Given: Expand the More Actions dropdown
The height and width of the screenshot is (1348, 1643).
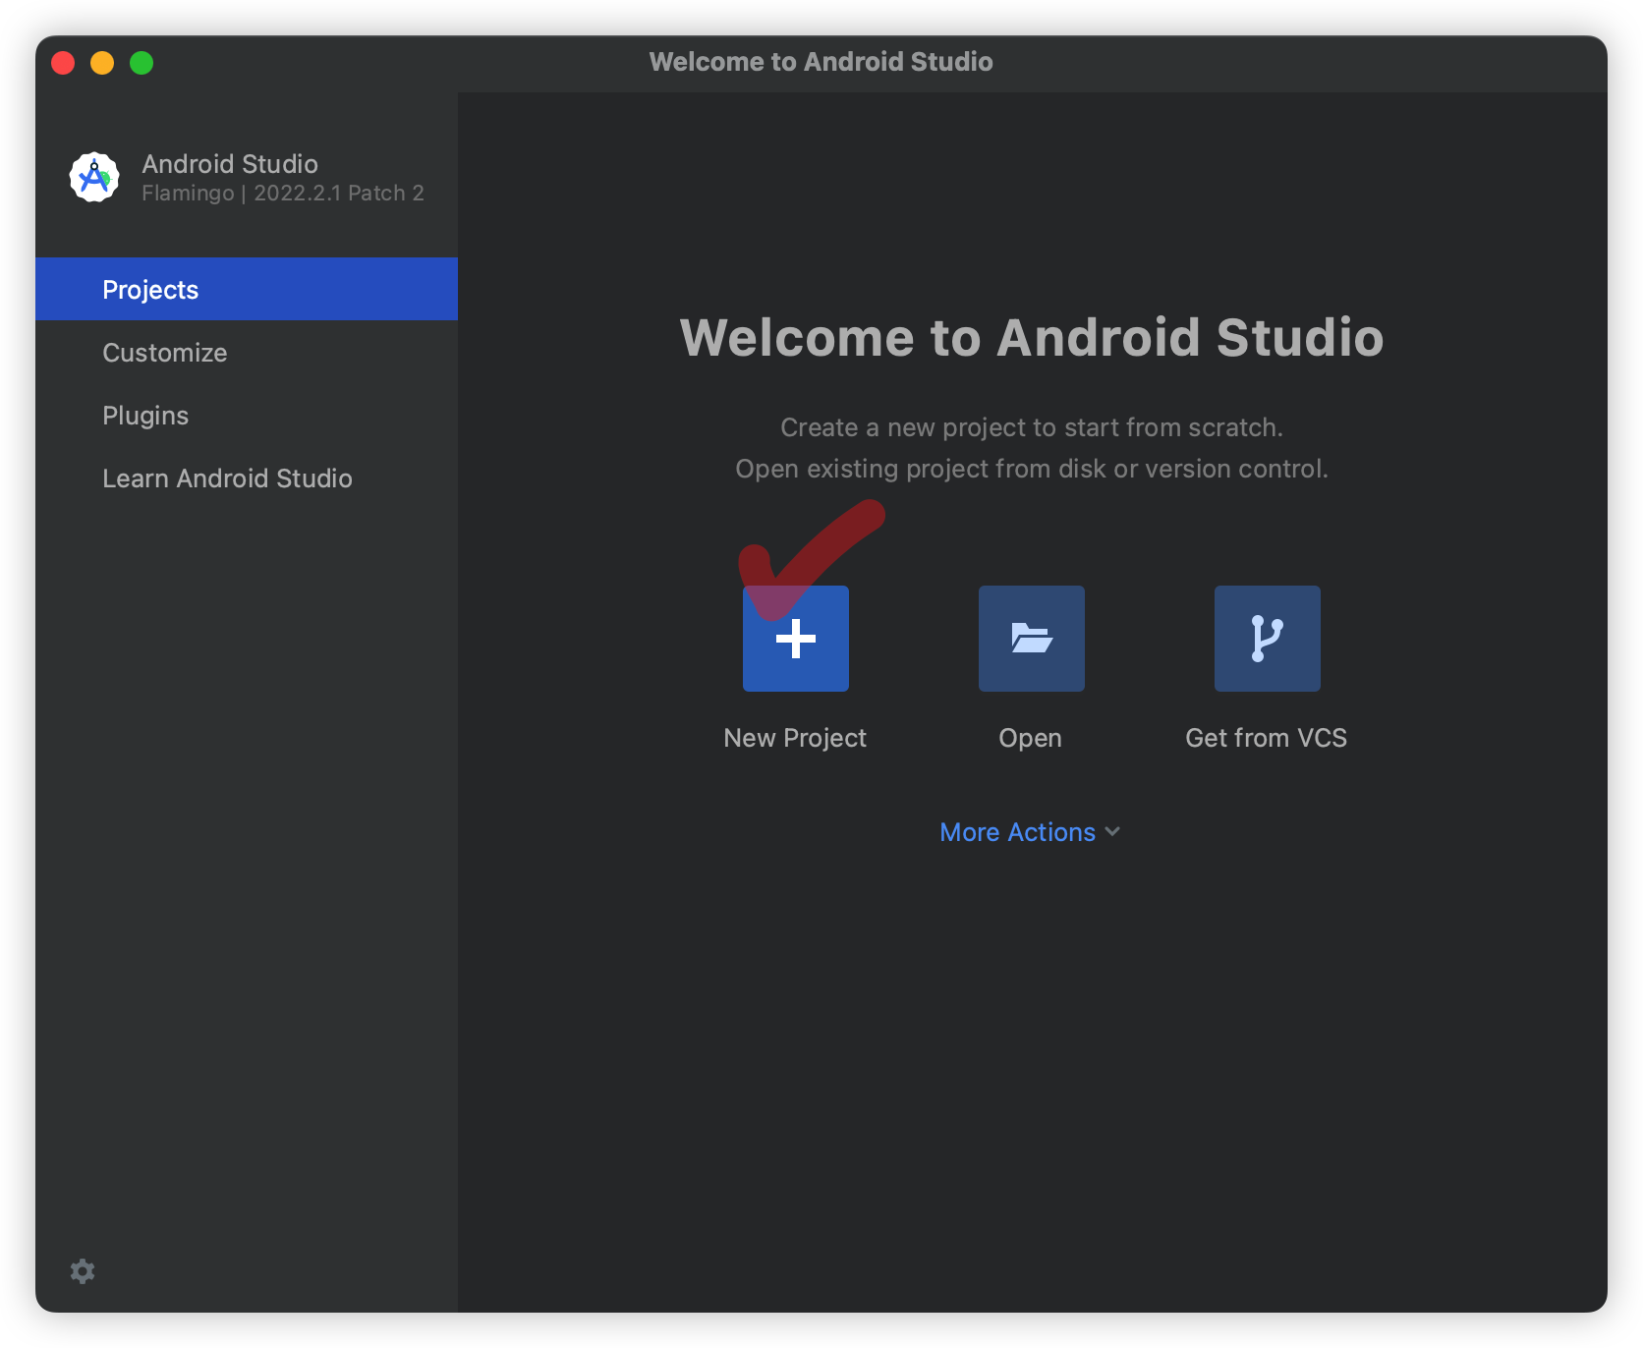Looking at the screenshot, I should pos(1030,832).
